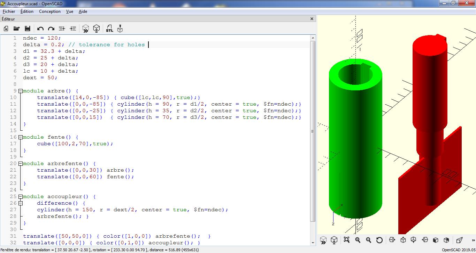
Task: Open the Édition menu
Action: point(27,11)
